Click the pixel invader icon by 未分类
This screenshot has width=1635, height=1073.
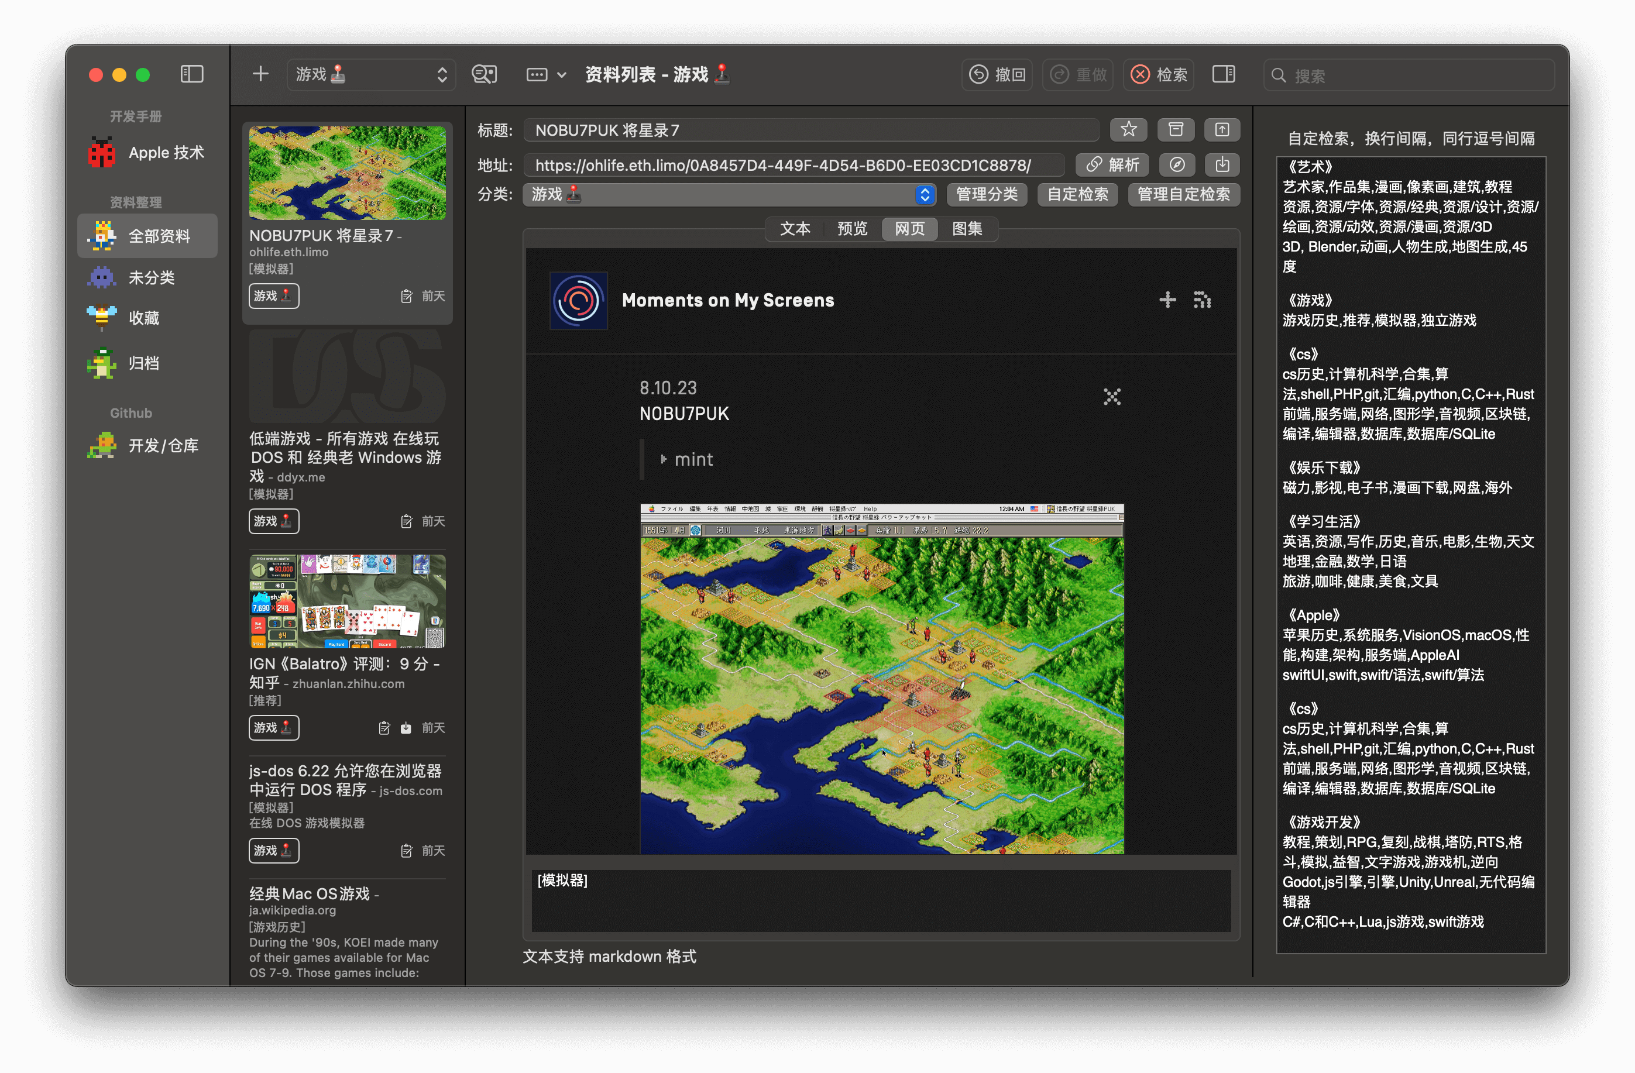pyautogui.click(x=102, y=277)
